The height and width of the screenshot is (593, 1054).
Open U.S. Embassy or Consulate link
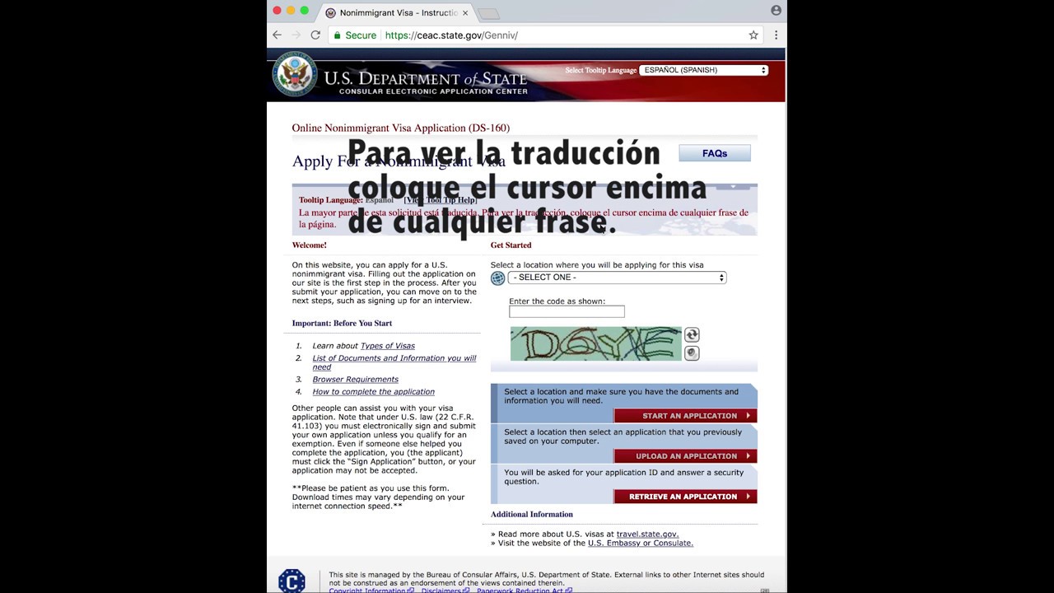coord(641,544)
